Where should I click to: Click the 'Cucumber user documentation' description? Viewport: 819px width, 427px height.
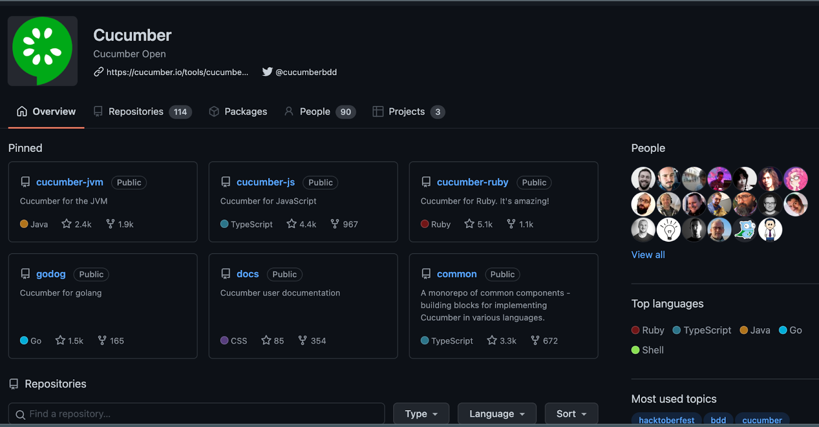point(280,293)
